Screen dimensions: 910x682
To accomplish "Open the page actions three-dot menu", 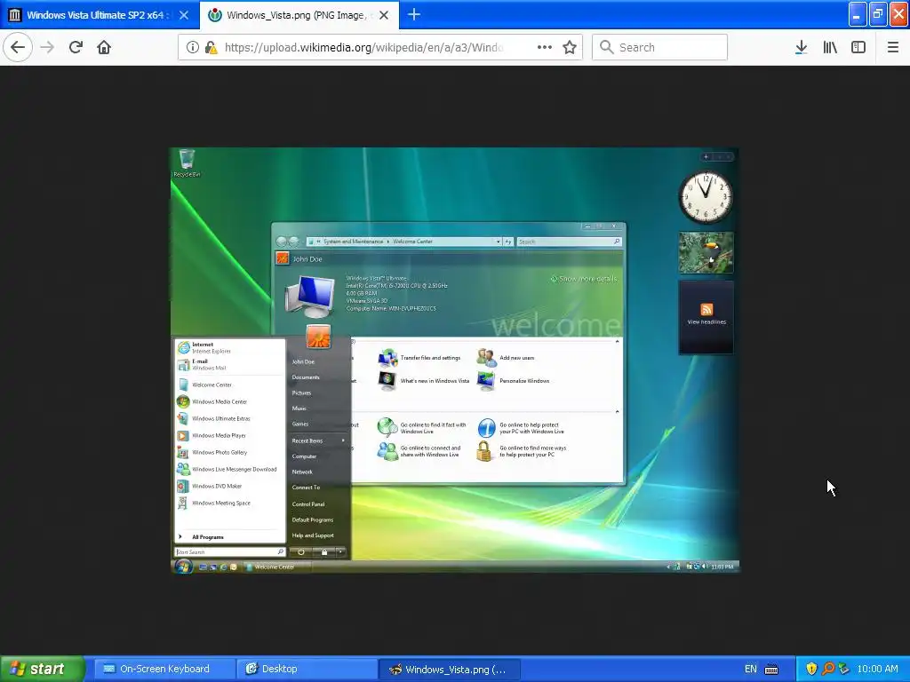I will [x=545, y=47].
